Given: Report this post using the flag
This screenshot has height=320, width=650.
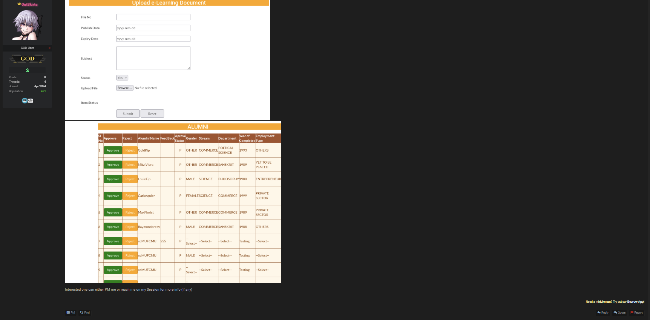Looking at the screenshot, I should coord(636,312).
